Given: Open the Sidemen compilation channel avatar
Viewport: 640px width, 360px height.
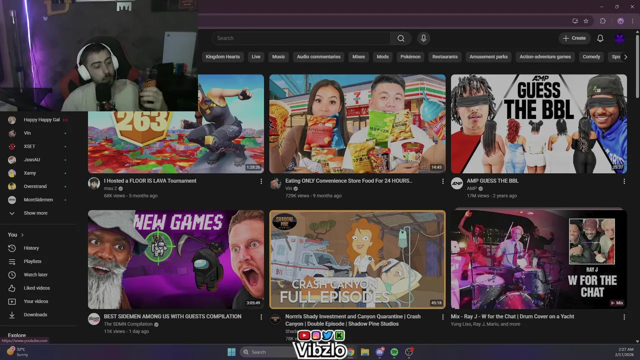Looking at the screenshot, I should click(x=94, y=319).
